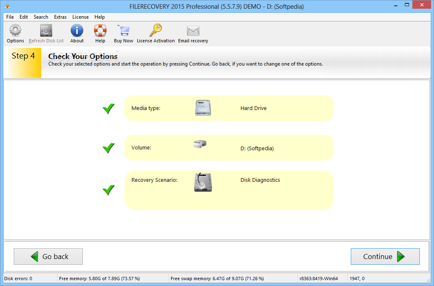Click the 'Check Your Options' heading
The image size is (434, 286).
pos(83,56)
